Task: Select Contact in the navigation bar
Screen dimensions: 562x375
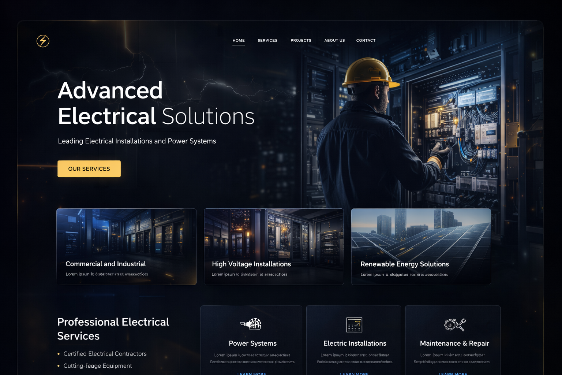Action: 366,41
